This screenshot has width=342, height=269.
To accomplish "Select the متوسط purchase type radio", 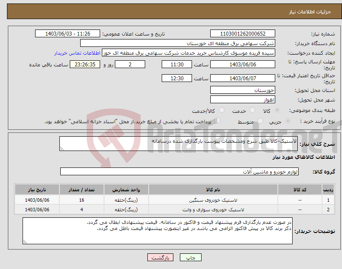I will (260, 121).
